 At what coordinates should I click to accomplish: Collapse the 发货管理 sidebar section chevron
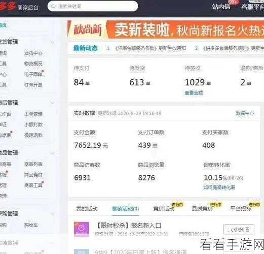(52, 42)
